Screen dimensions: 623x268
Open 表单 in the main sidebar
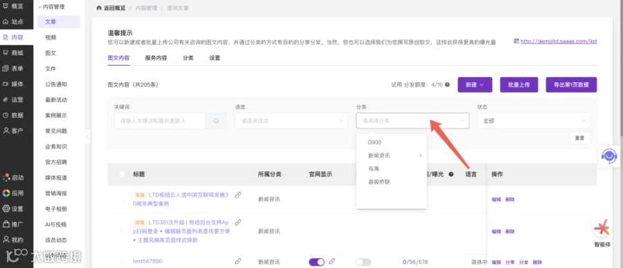click(x=13, y=68)
